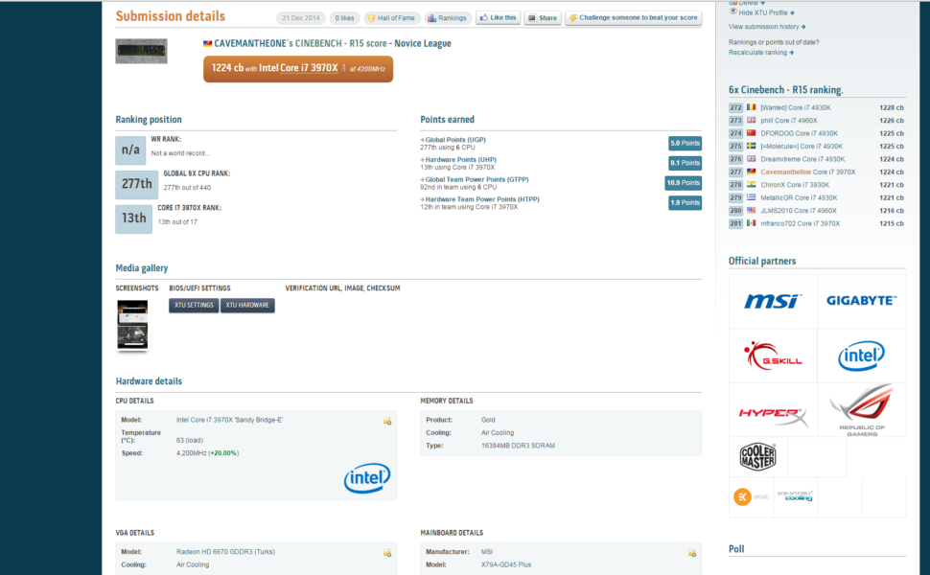
Task: Click the Hall of Fame button
Action: coord(391,18)
